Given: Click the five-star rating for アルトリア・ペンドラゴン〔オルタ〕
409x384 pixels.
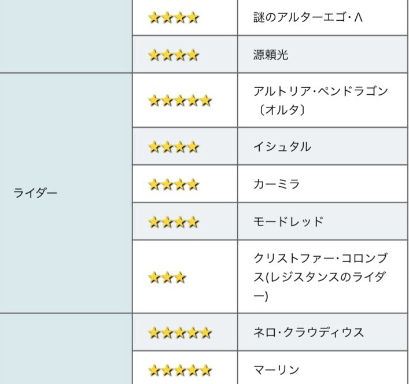Looking at the screenshot, I should point(180,100).
